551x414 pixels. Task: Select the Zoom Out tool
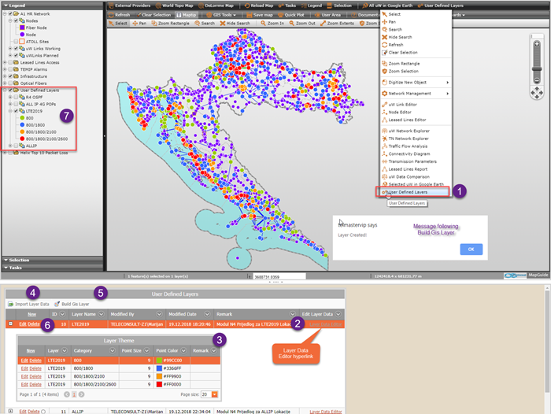coord(302,23)
